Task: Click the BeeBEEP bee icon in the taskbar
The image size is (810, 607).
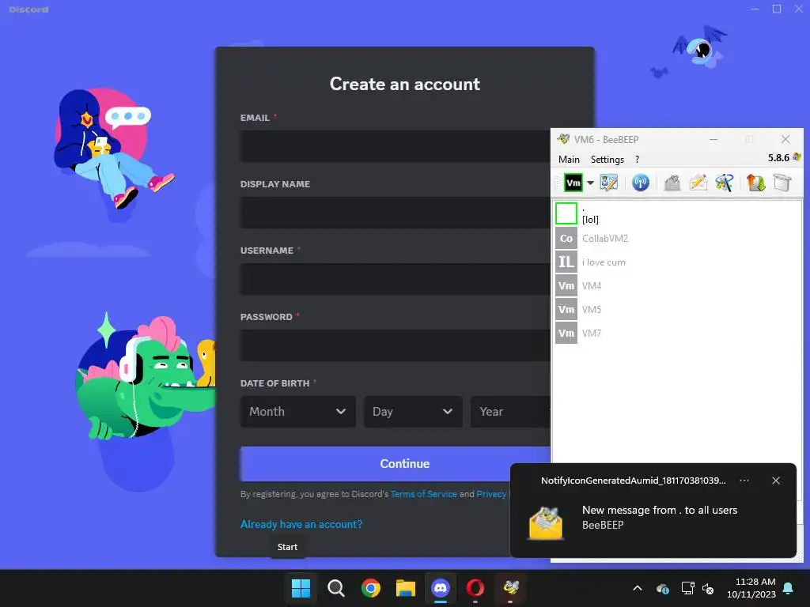Action: [510, 588]
